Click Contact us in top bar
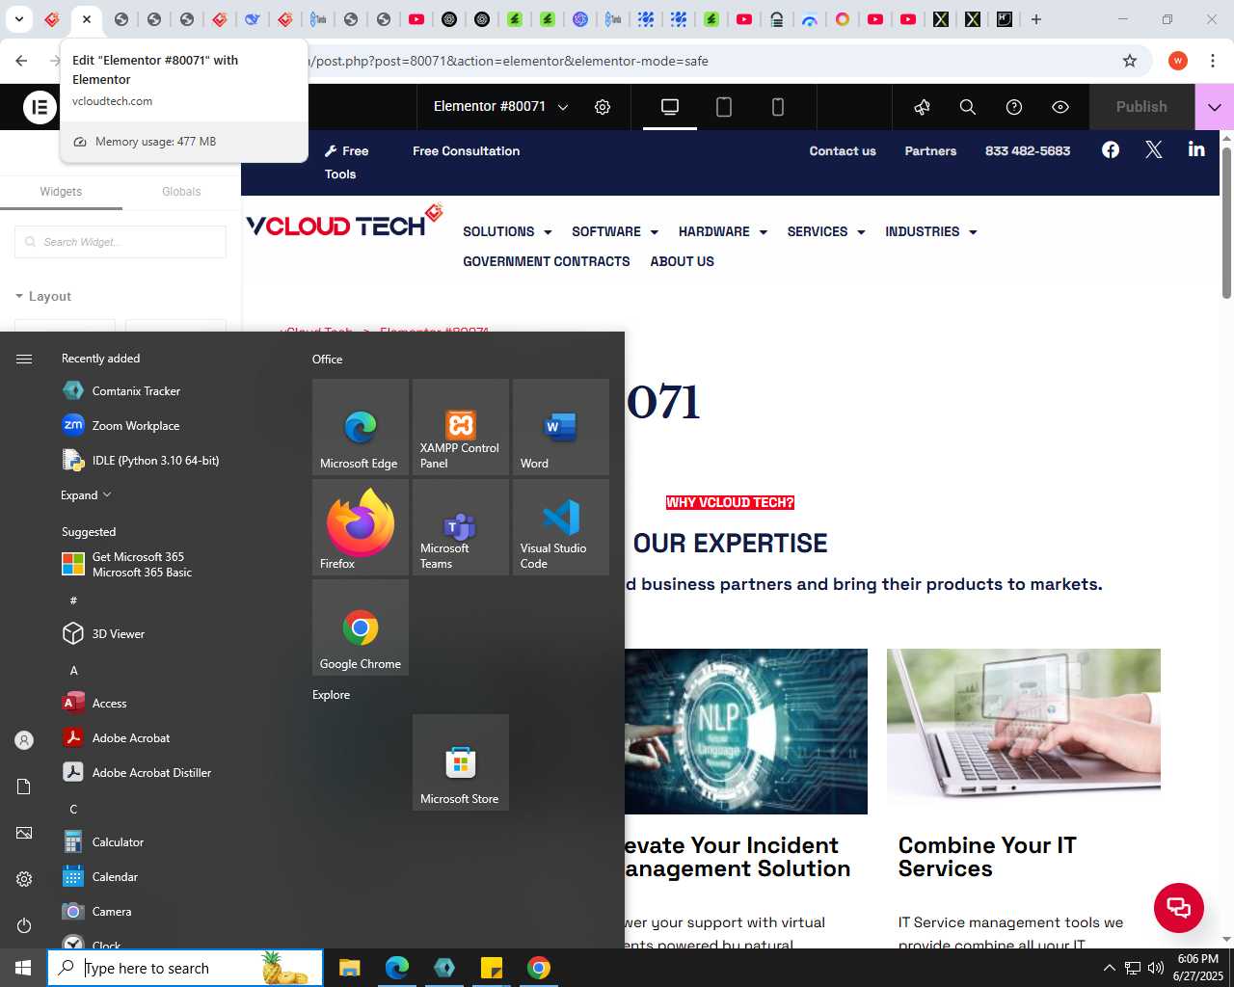 pos(843,151)
